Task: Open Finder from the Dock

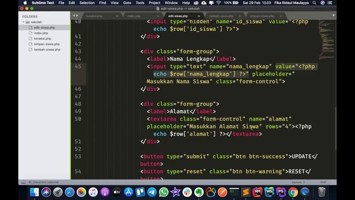Action: tap(34, 192)
